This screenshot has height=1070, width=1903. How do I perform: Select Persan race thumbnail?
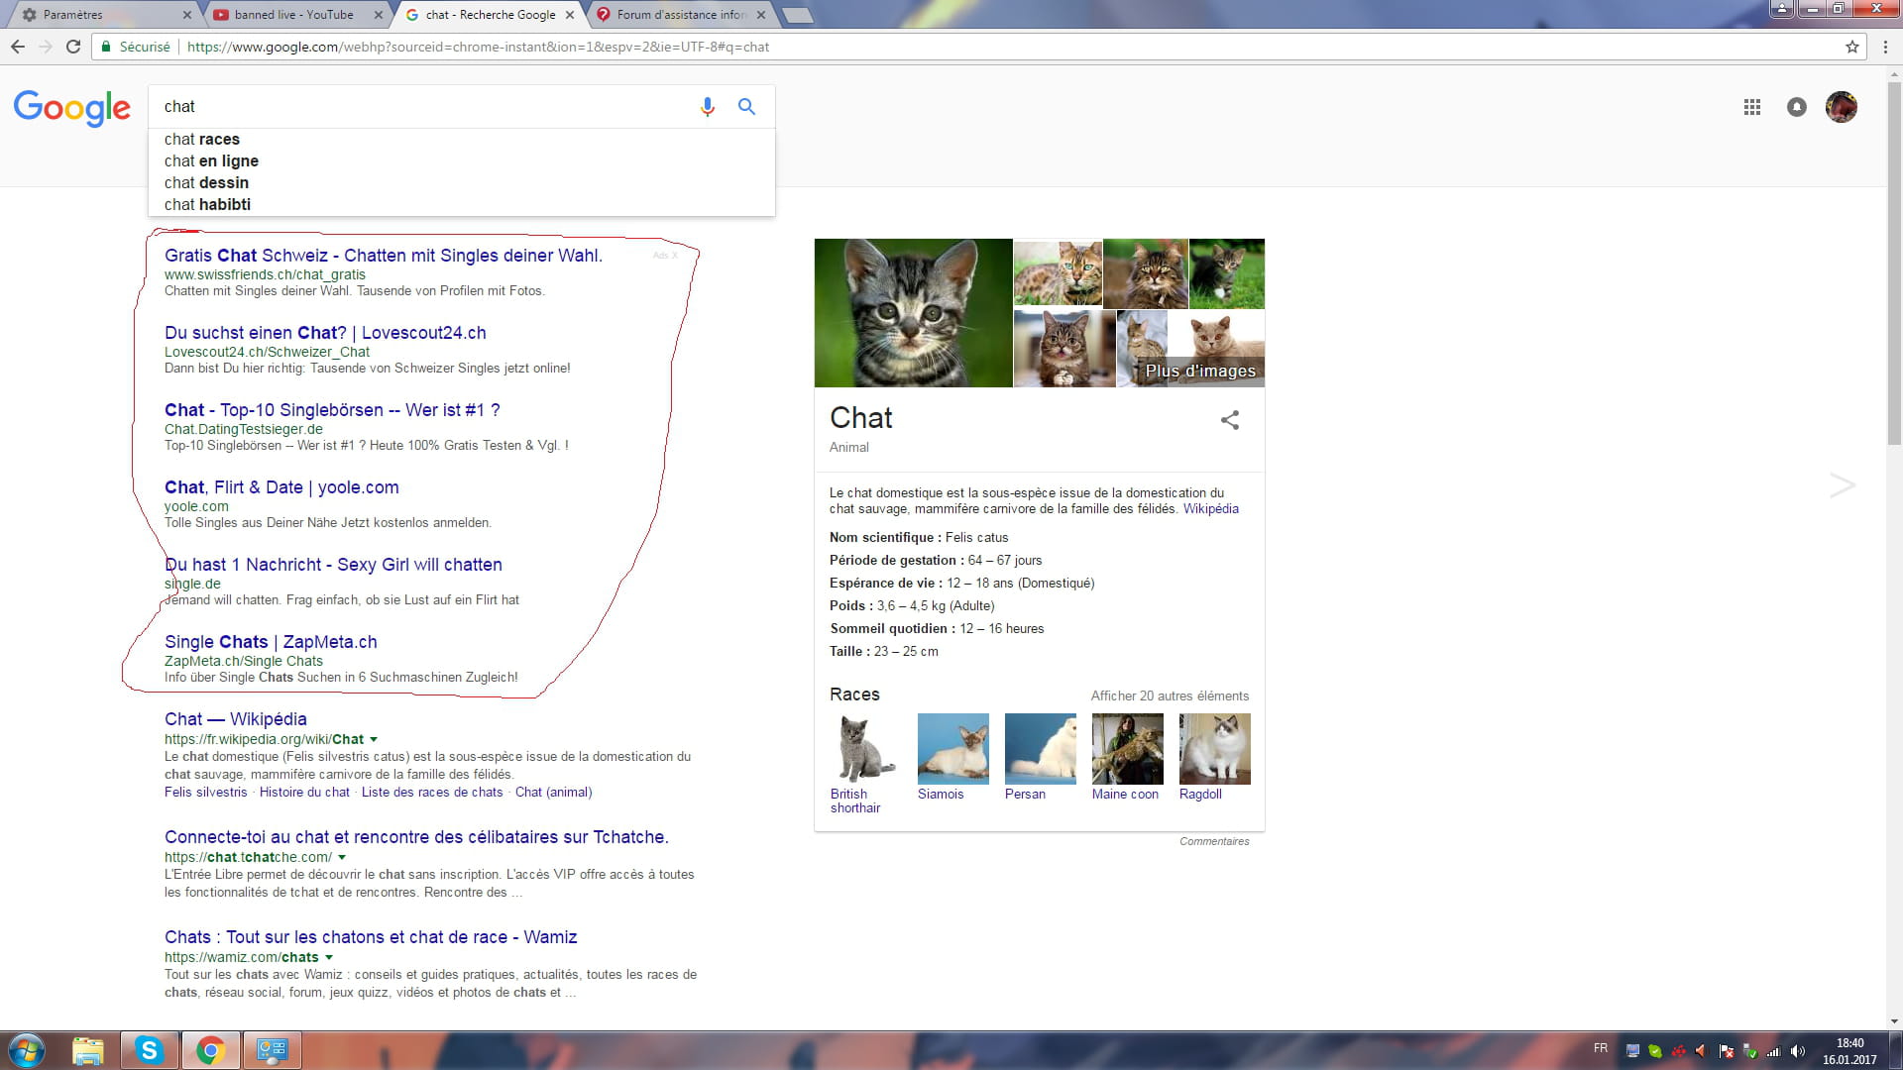pos(1040,749)
